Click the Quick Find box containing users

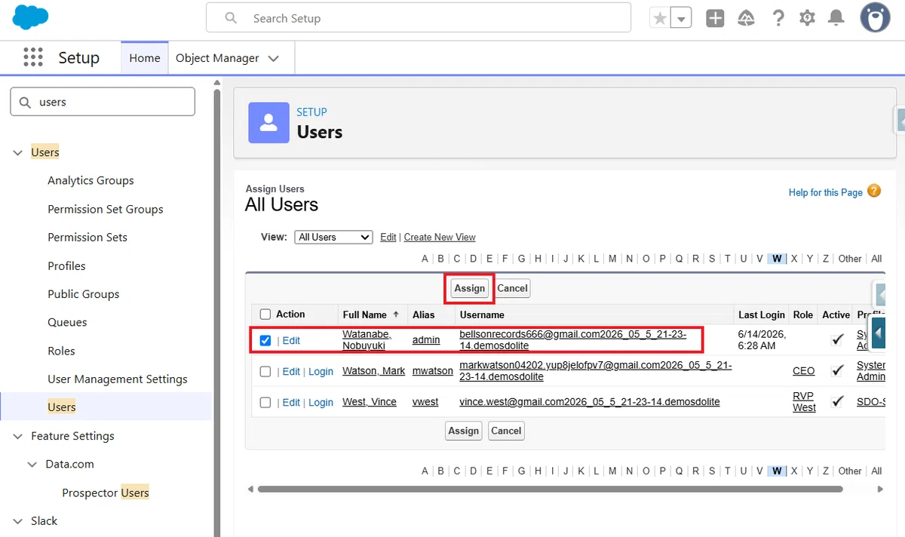[x=103, y=102]
